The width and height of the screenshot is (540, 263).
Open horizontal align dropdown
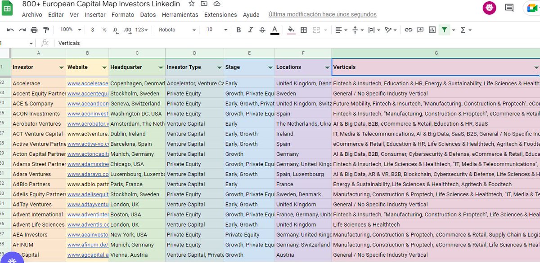click(x=342, y=30)
